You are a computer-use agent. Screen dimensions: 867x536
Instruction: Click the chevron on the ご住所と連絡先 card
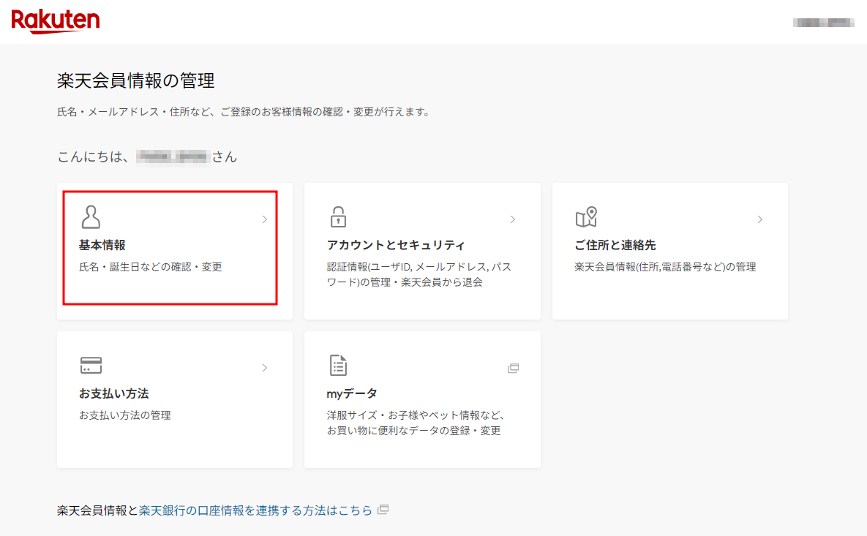760,219
